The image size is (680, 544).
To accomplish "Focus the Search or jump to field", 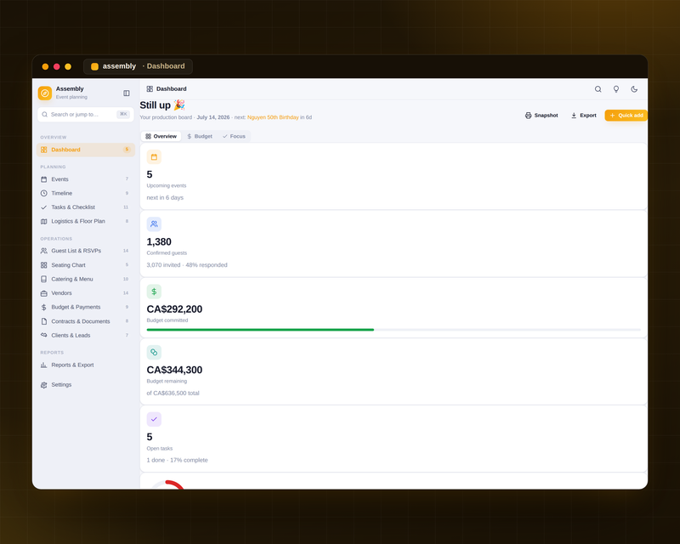I will 86,115.
